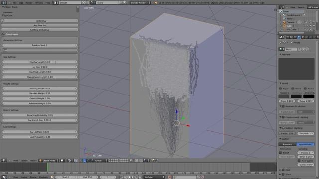
Task: Adjust the Leaf Probability field
Action: pos(40,137)
